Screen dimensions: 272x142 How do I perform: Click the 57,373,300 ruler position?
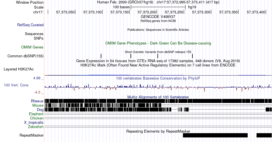tap(201, 12)
